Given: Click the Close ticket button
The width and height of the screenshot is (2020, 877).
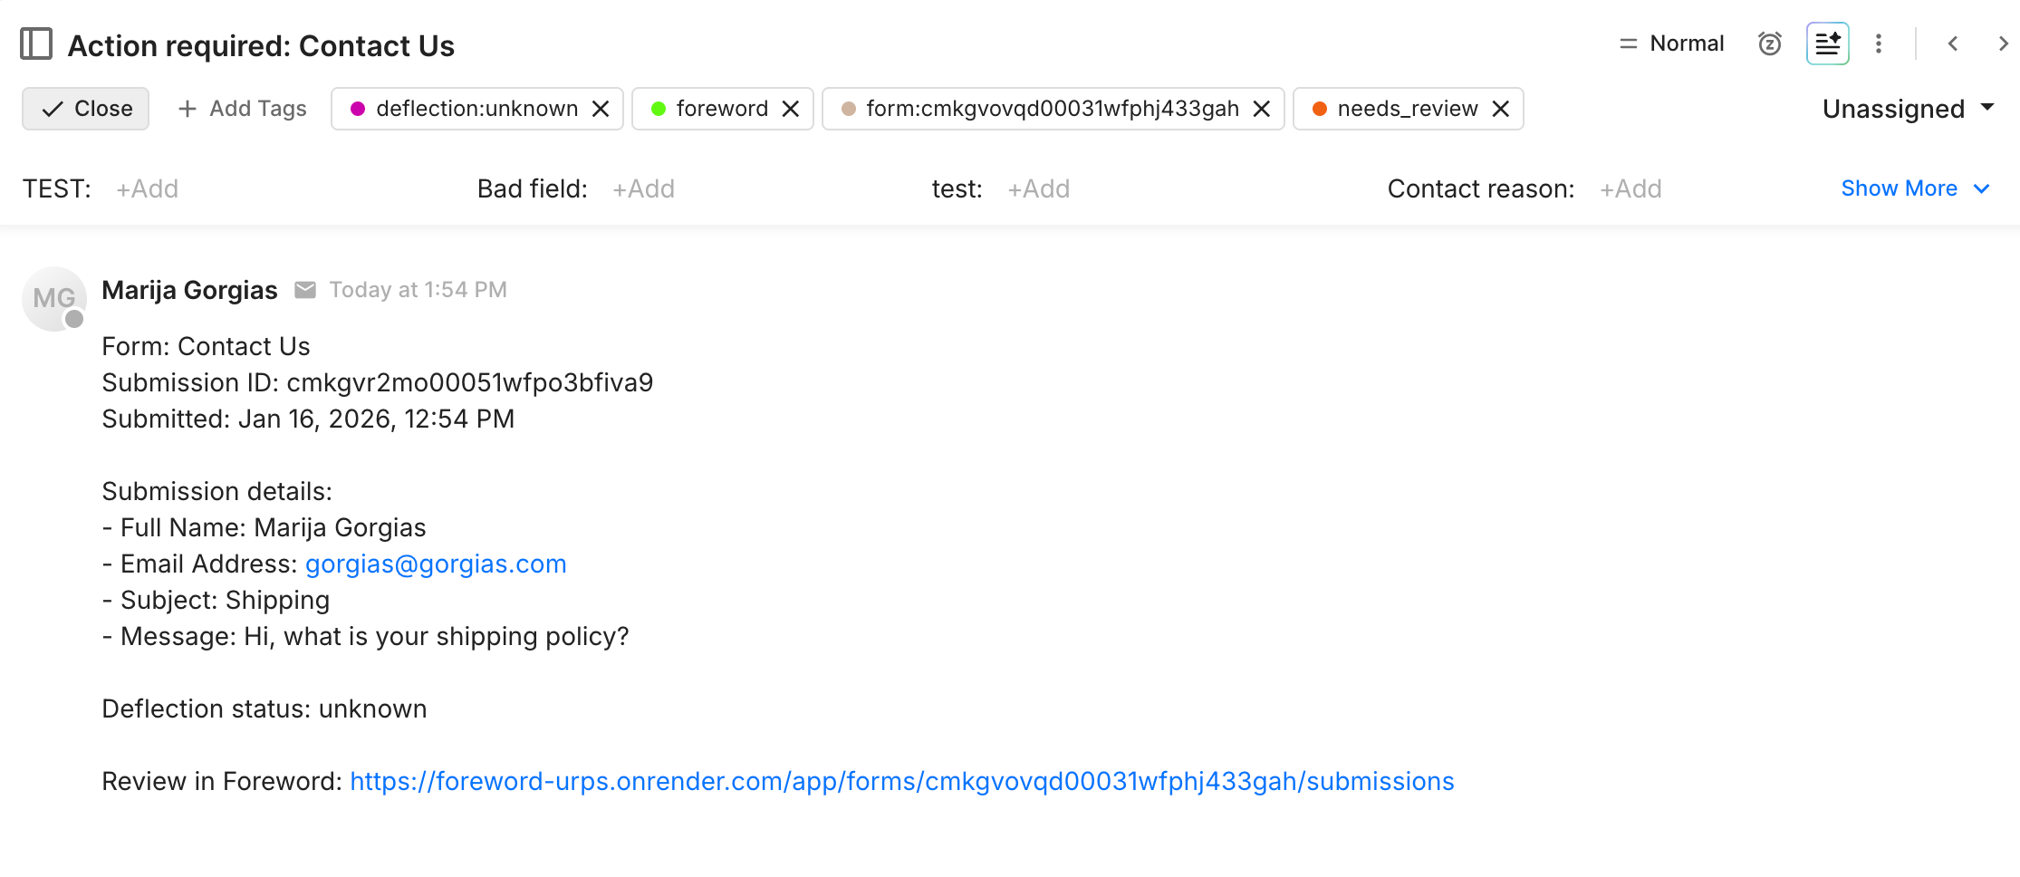Looking at the screenshot, I should pos(86,109).
